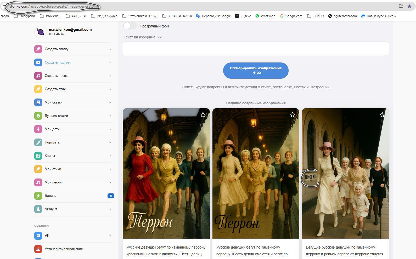This screenshot has height=259, width=416.
Task: Click the red download Установить приложение icon
Action: [38, 249]
